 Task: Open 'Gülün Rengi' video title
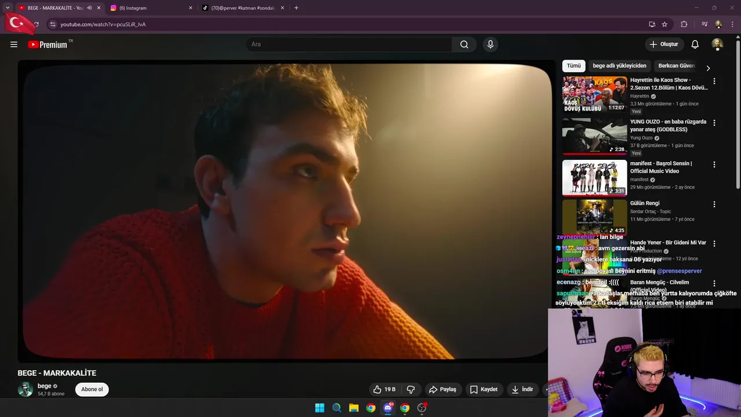(645, 203)
